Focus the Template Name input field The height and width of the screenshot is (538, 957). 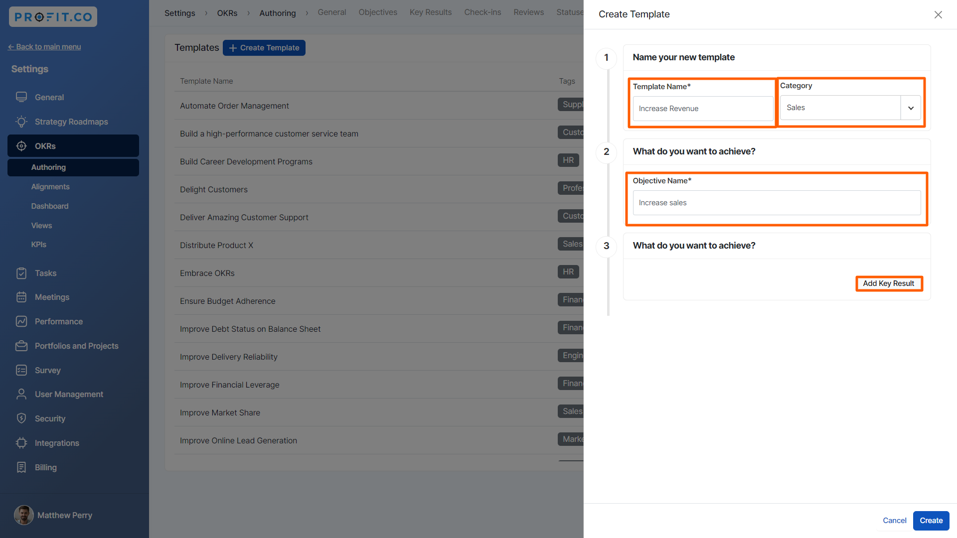pyautogui.click(x=702, y=109)
